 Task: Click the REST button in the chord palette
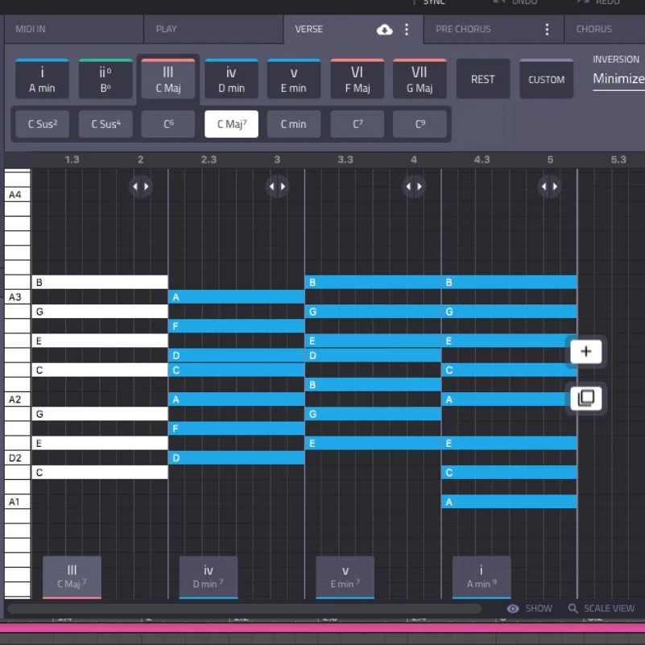coord(482,78)
